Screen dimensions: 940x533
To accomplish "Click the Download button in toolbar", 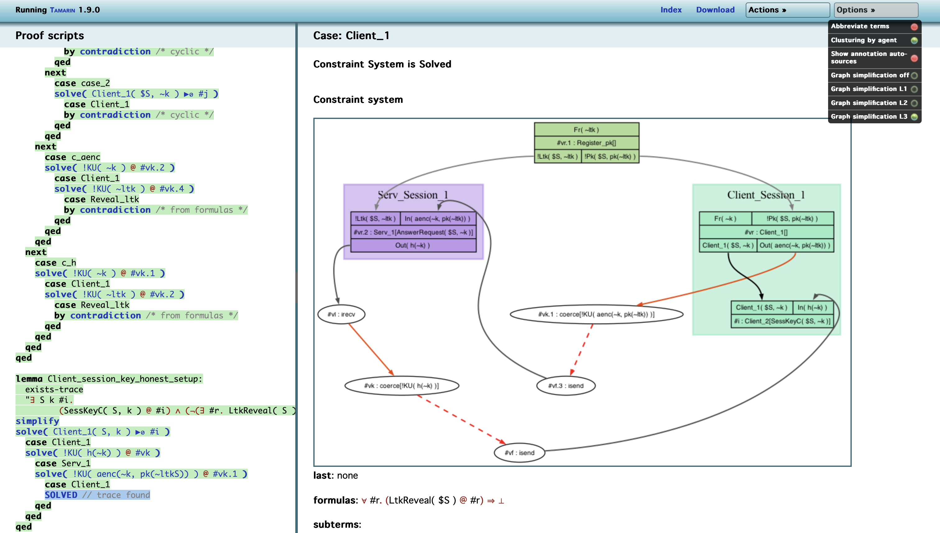I will point(714,9).
